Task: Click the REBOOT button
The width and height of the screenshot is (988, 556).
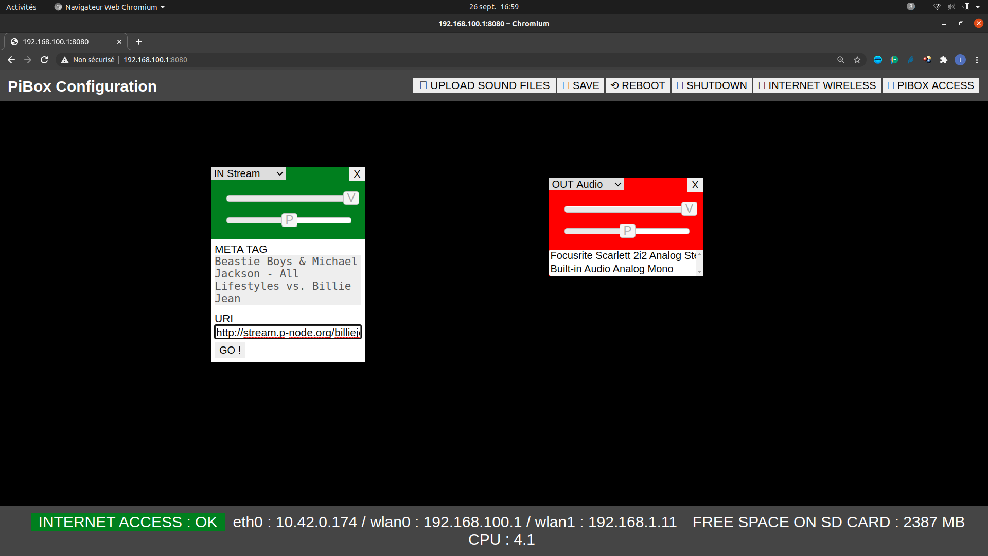Action: 638,85
